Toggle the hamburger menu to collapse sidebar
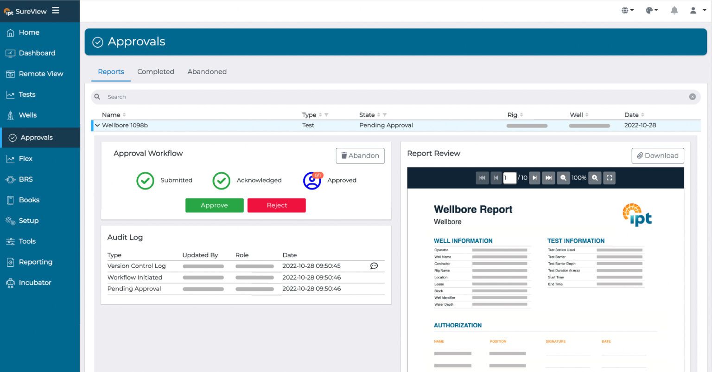This screenshot has width=712, height=372. [x=56, y=10]
